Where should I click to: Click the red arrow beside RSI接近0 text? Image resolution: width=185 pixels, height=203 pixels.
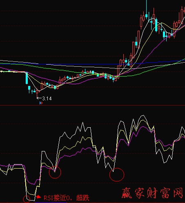(x=38, y=197)
